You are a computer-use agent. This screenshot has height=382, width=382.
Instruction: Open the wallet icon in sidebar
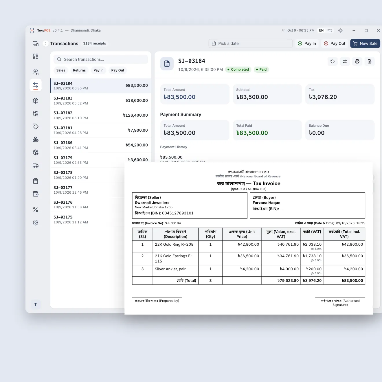click(36, 194)
